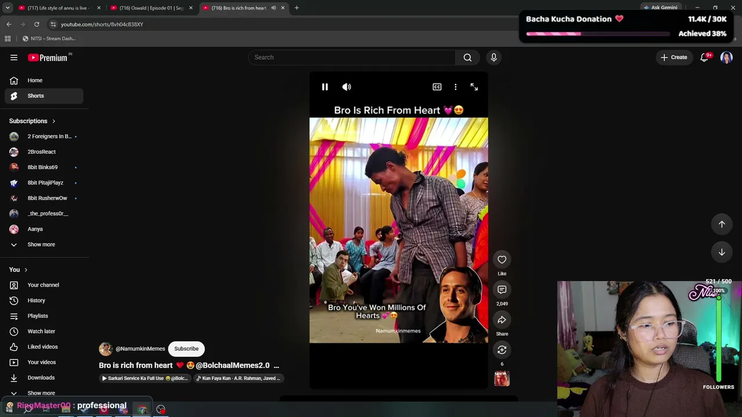Open the 8bit Binks69 channel
Screen dimensions: 742x417
tap(44, 167)
